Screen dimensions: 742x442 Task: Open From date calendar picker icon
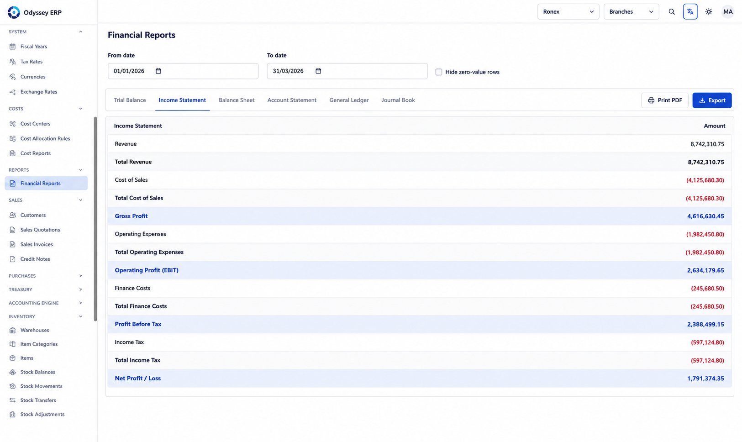[x=158, y=71]
